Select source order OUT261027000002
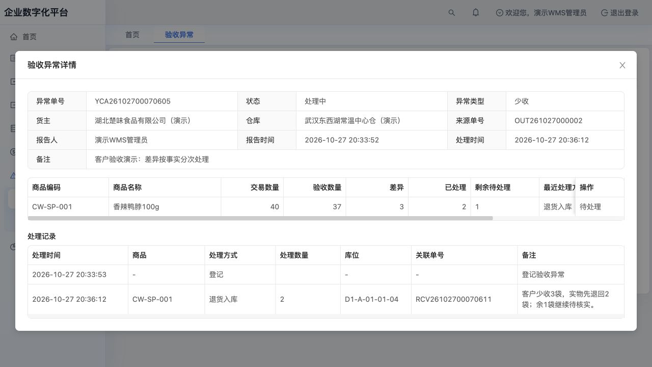 (x=549, y=121)
